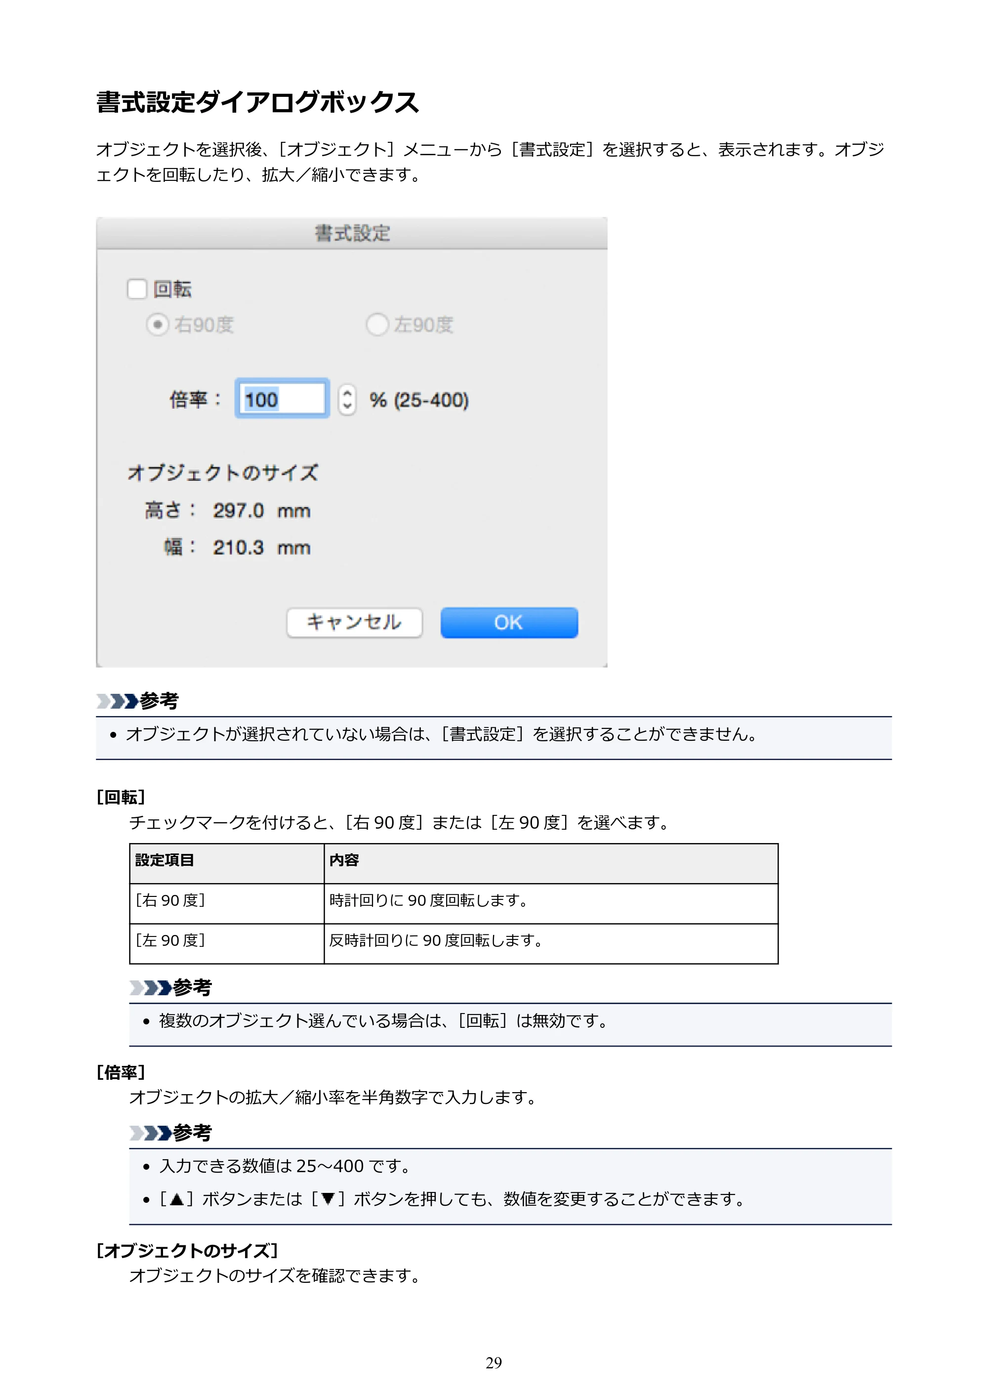Screen dimensions: 988x1398
Task: Click the [右 90 度] table cell
Action: pyautogui.click(x=226, y=903)
